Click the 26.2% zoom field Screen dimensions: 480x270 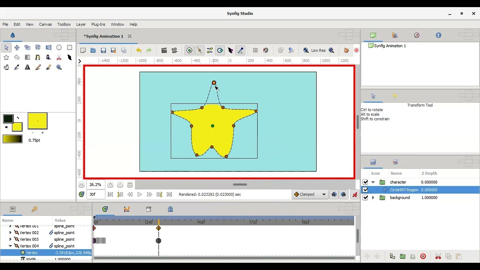point(96,184)
